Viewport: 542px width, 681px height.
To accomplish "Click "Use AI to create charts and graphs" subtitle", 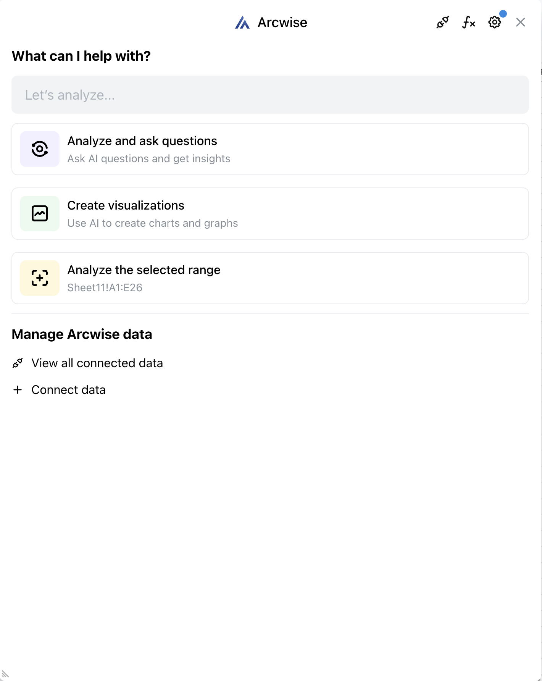I will 152,223.
